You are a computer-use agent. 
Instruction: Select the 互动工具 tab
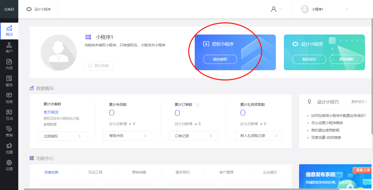(95, 172)
